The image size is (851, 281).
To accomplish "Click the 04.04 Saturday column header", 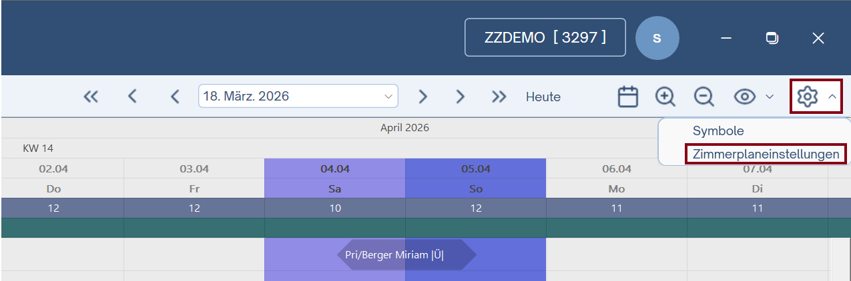I will (335, 168).
